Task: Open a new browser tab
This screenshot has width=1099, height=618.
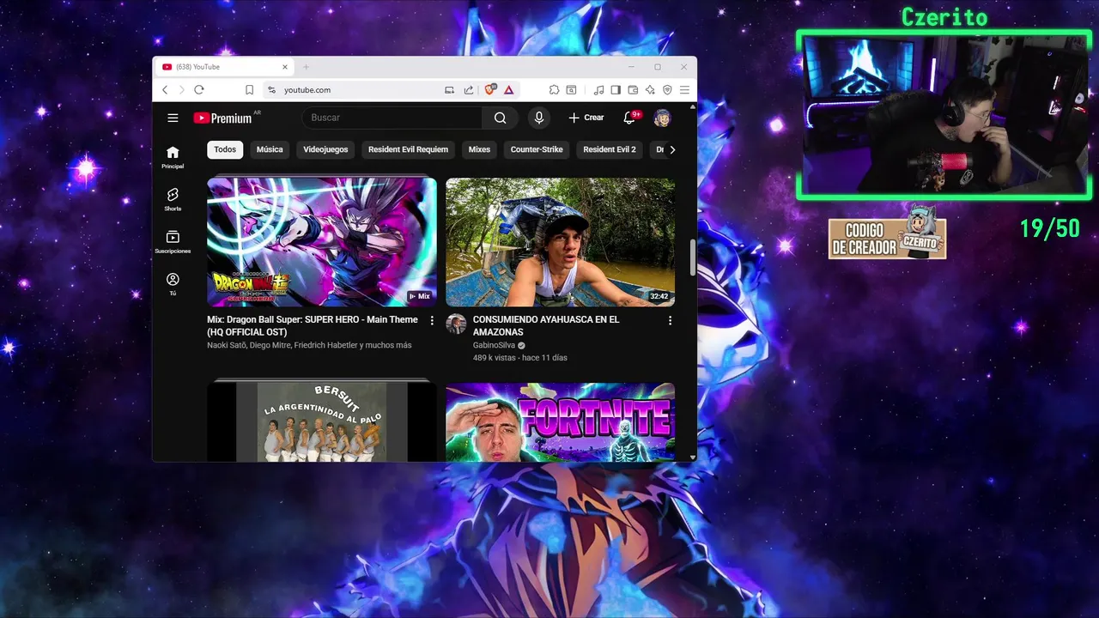Action: point(306,67)
